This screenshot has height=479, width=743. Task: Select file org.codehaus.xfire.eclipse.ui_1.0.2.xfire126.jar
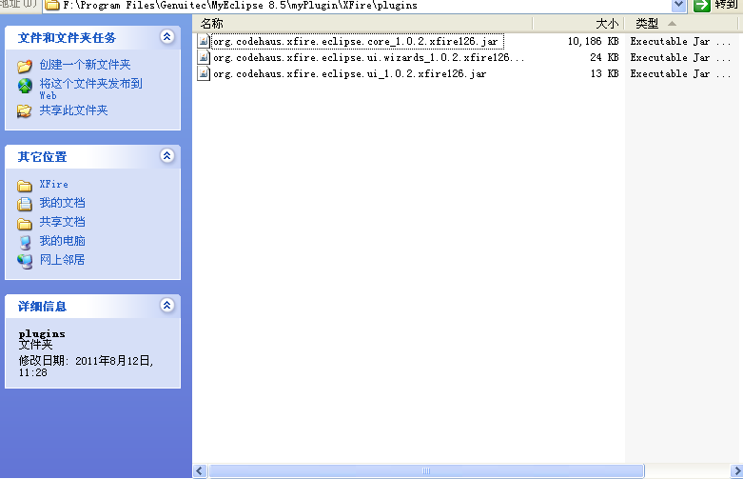350,73
